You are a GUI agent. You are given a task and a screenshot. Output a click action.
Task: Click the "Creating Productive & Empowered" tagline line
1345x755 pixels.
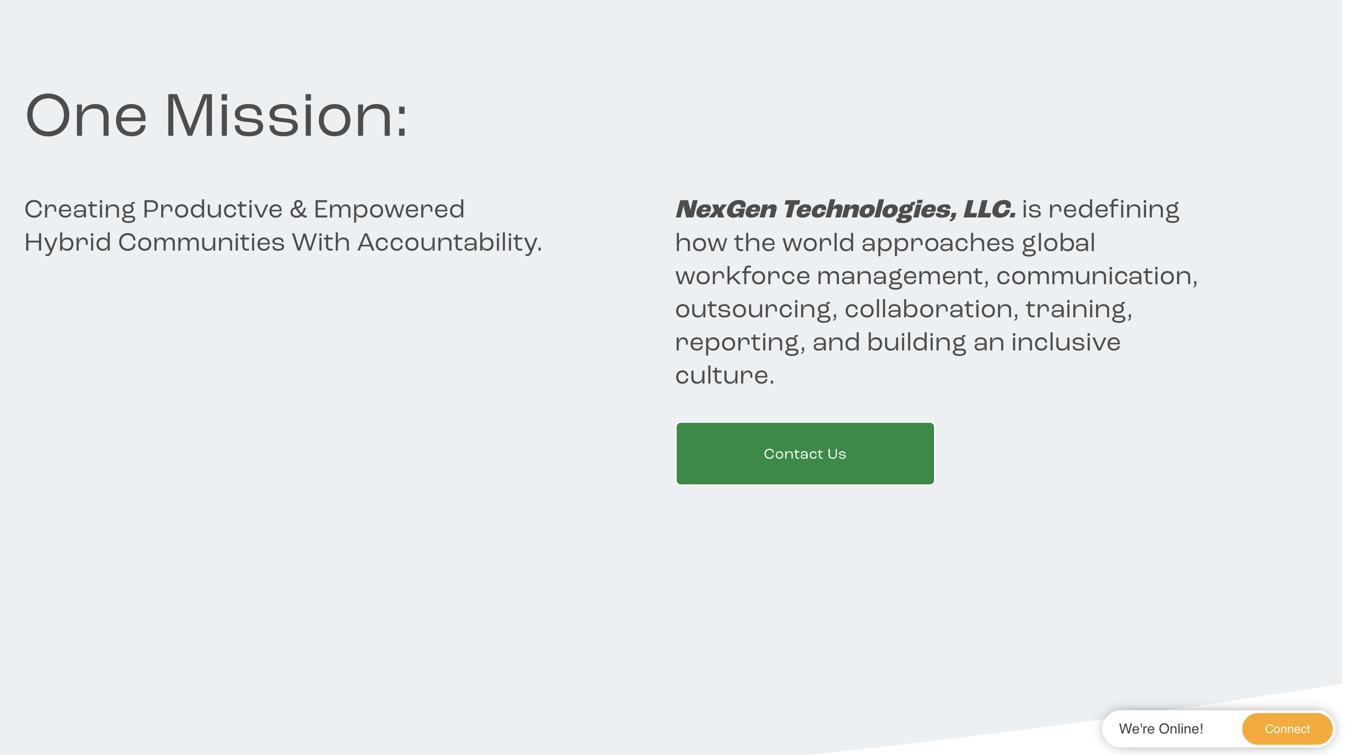[244, 210]
